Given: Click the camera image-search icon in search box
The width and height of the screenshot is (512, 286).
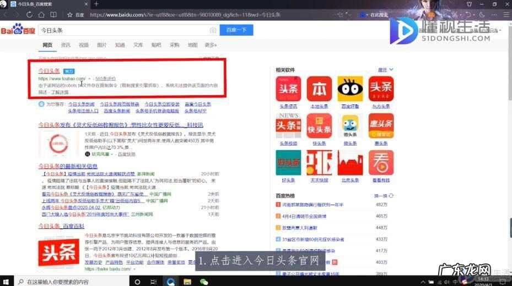Looking at the screenshot, I should (x=213, y=30).
